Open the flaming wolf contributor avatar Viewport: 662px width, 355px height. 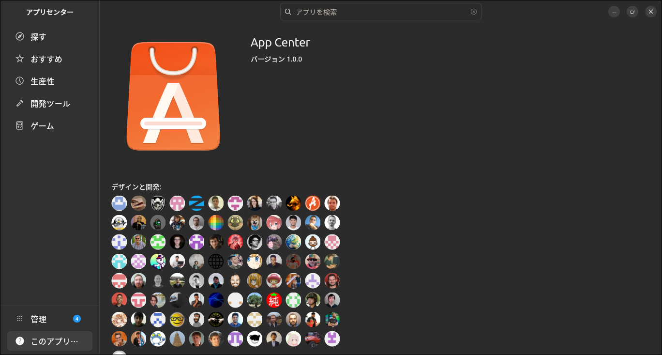(293, 203)
